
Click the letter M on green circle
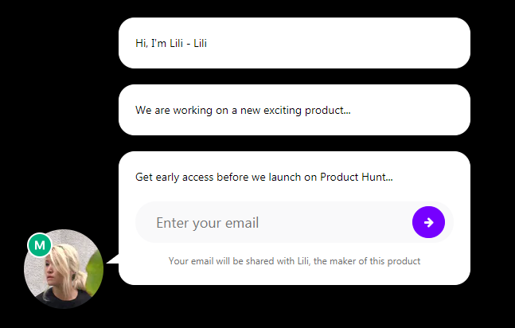40,245
